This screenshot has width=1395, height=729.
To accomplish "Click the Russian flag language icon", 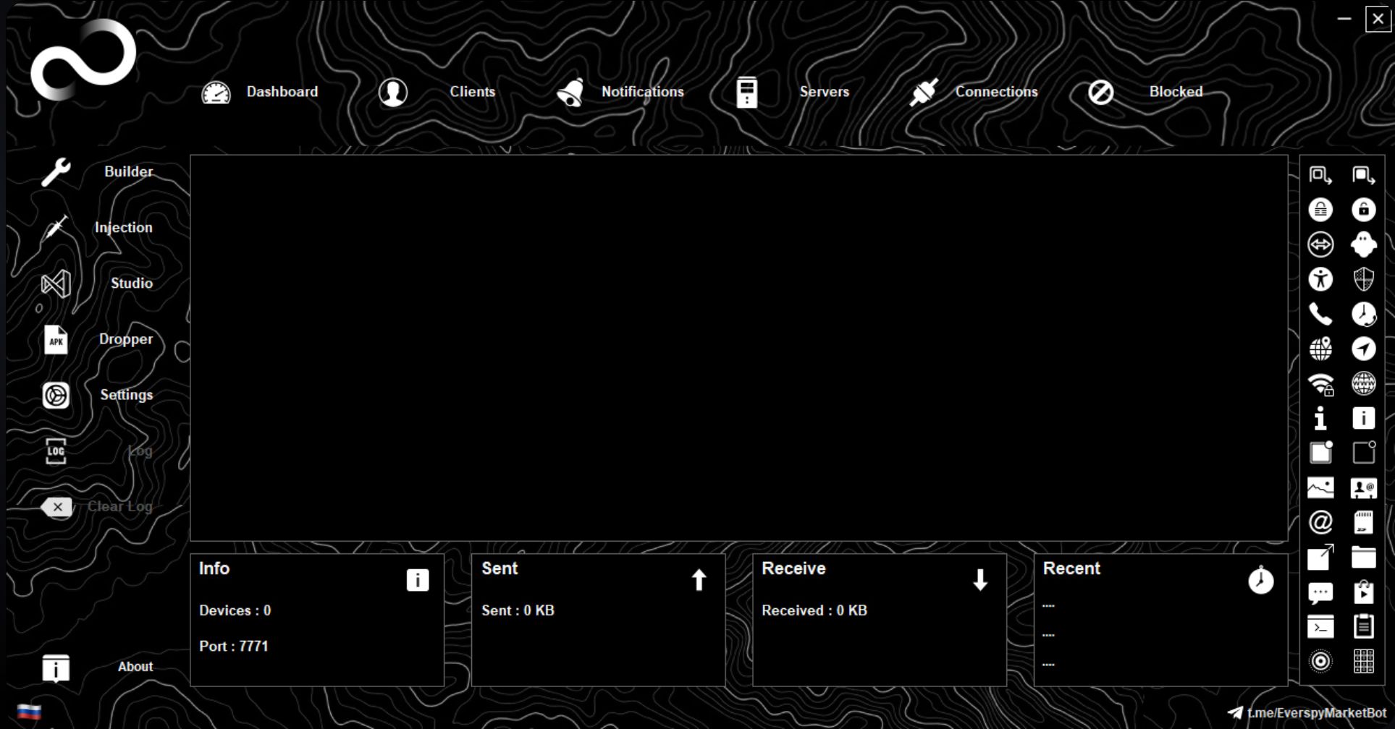I will tap(29, 712).
